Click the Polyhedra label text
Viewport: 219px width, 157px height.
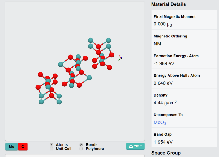tap(95, 149)
